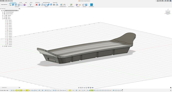The height and width of the screenshot is (92, 172).
Task: Switch to the VERWALTEN tab
Action: pos(55,2)
